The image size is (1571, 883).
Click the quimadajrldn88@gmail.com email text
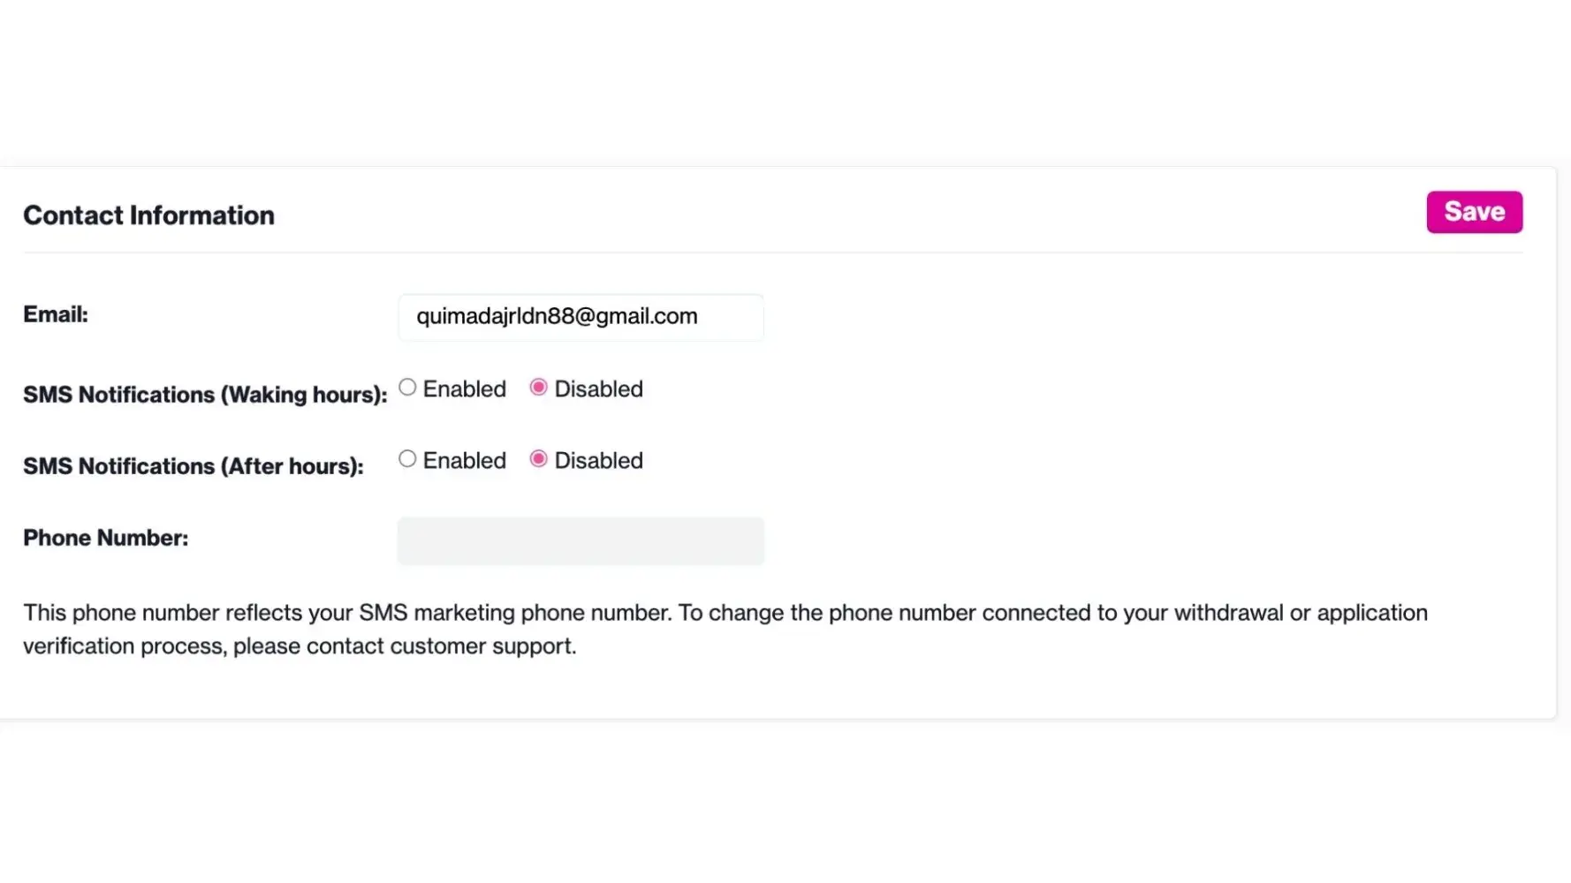(557, 317)
